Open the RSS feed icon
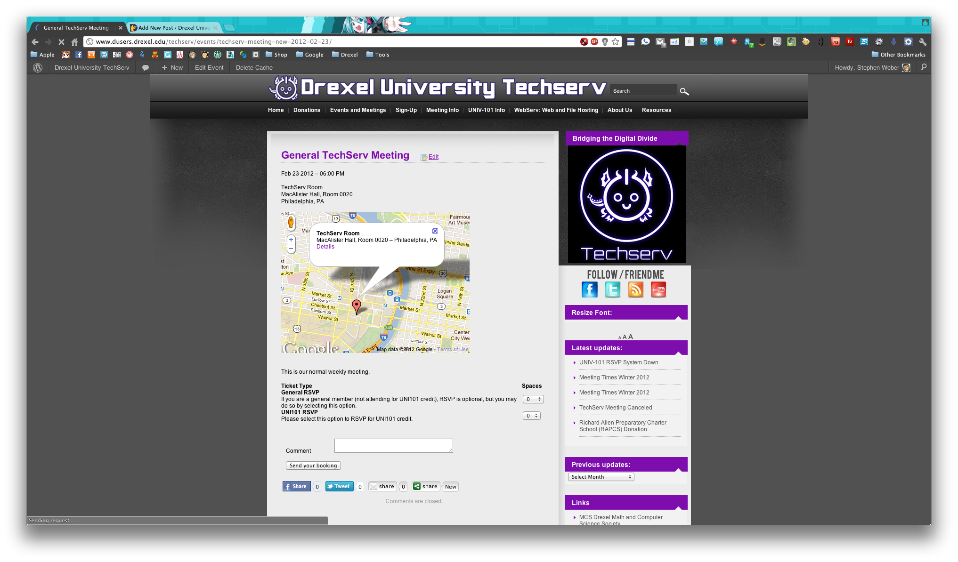 click(x=635, y=289)
